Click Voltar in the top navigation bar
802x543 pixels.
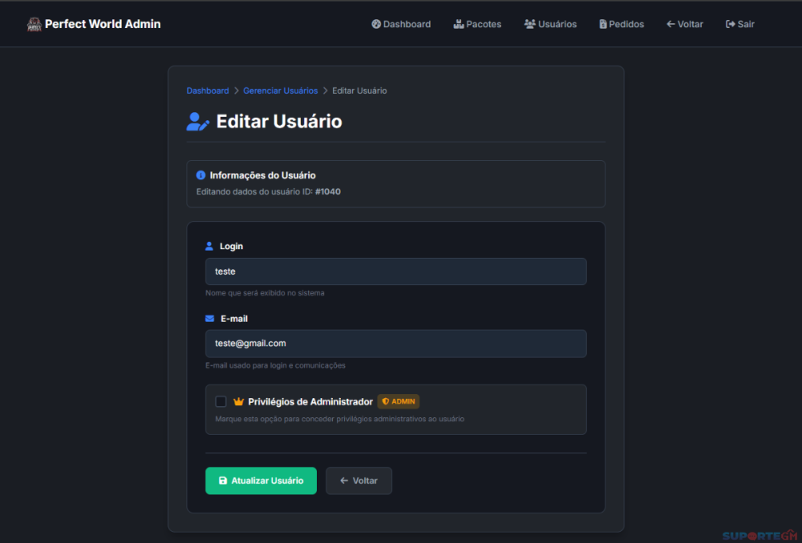pyautogui.click(x=684, y=24)
